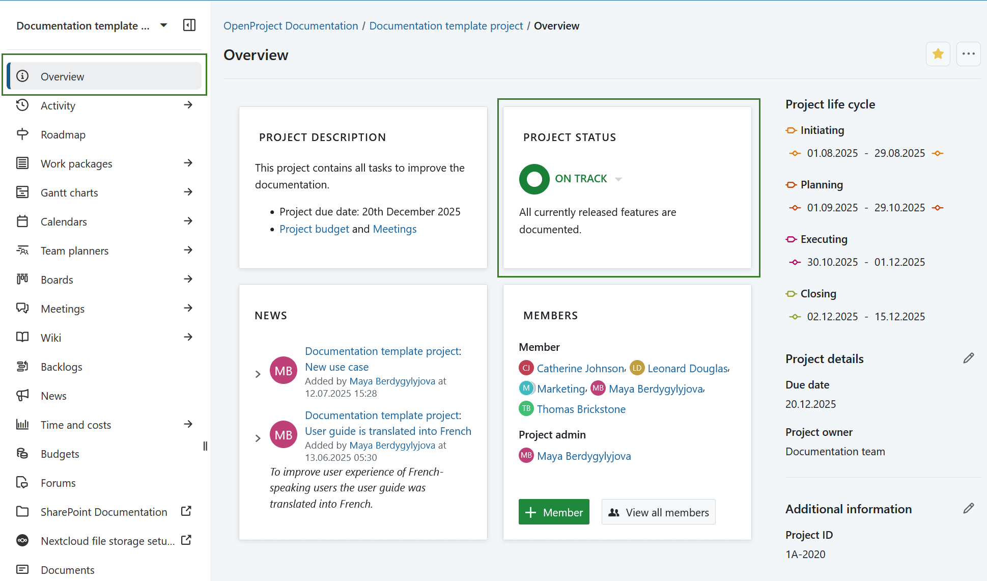Select the Gantt charts icon in the sidebar
This screenshot has height=581, width=987.
[22, 192]
